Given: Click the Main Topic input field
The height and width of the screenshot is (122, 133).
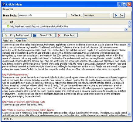Looking at the screenshot, I should (x=43, y=15).
